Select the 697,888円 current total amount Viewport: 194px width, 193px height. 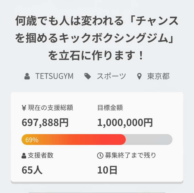point(45,123)
